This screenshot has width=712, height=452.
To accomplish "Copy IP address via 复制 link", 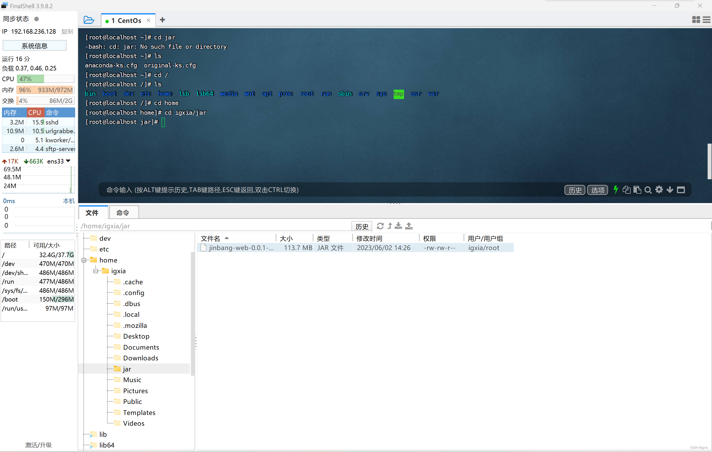I will pos(67,32).
